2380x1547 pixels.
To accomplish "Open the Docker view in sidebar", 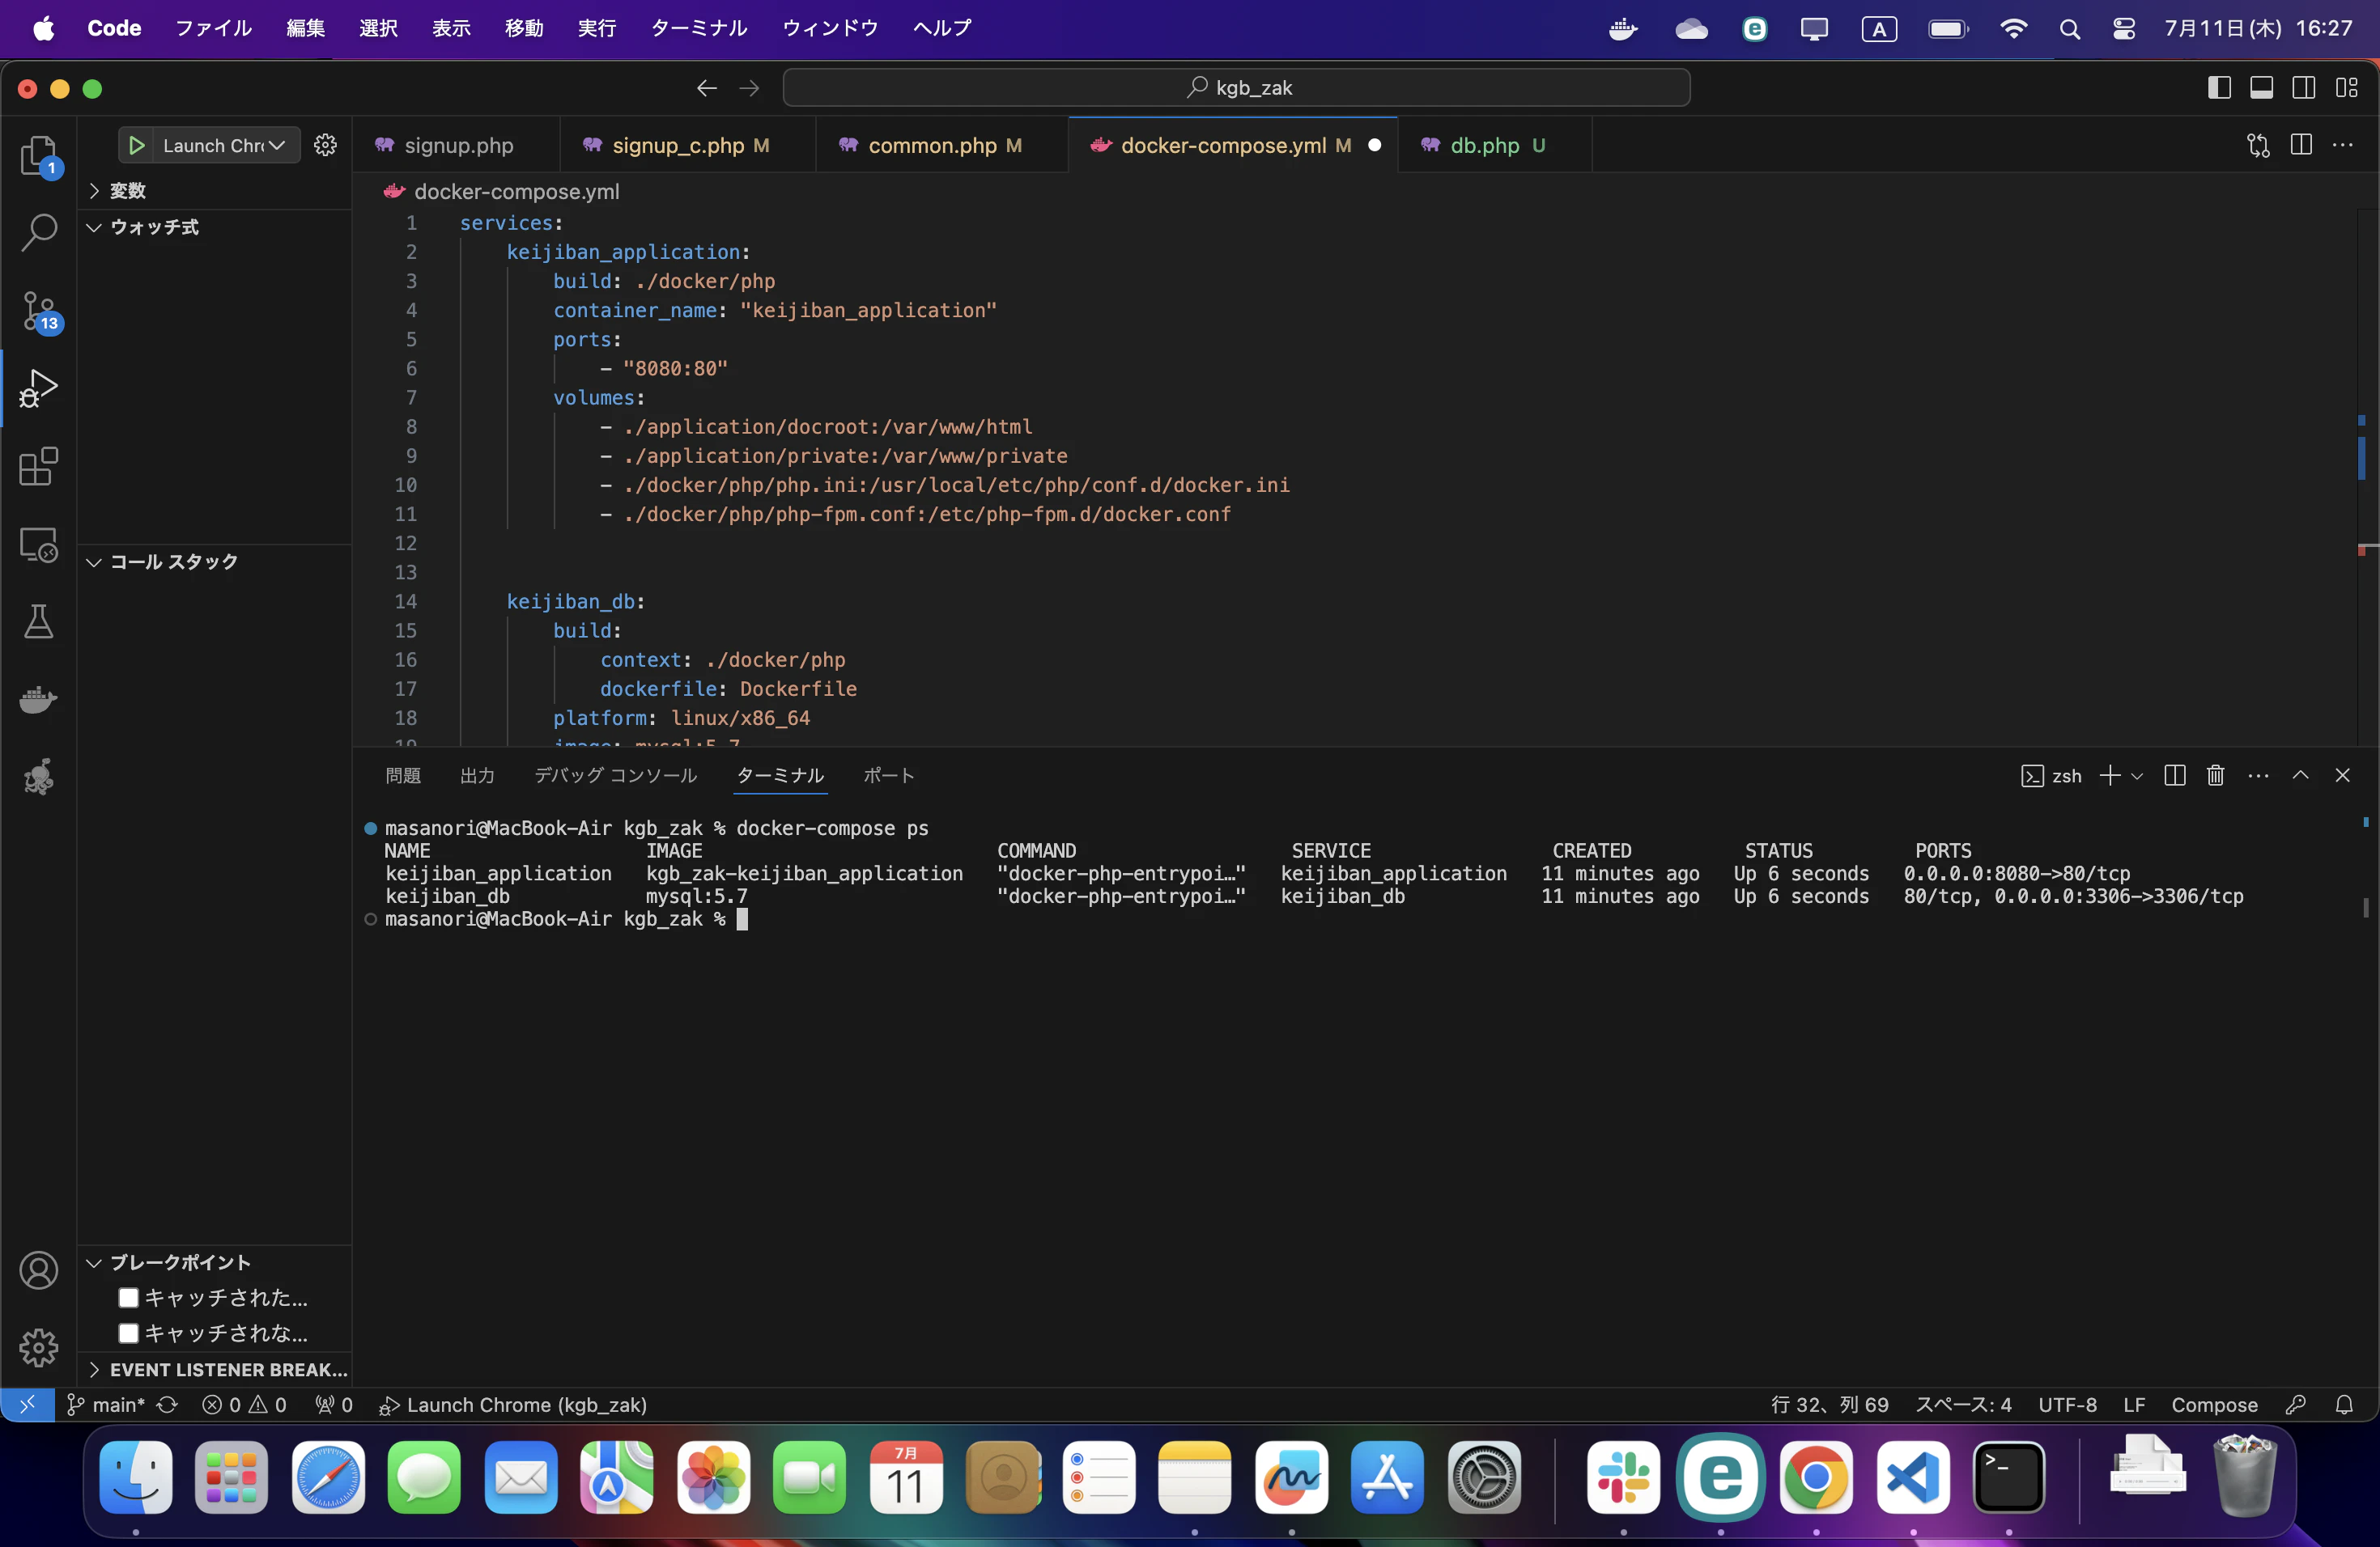I will point(38,700).
